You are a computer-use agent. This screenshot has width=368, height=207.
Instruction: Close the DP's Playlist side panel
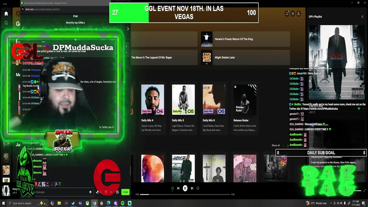point(362,17)
